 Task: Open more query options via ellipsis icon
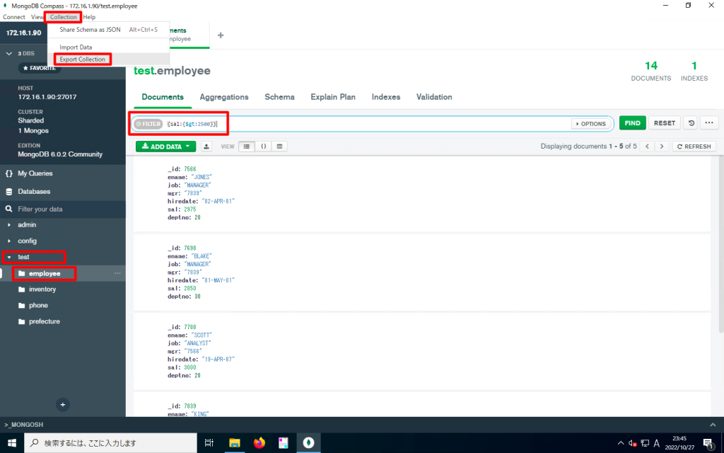[709, 122]
